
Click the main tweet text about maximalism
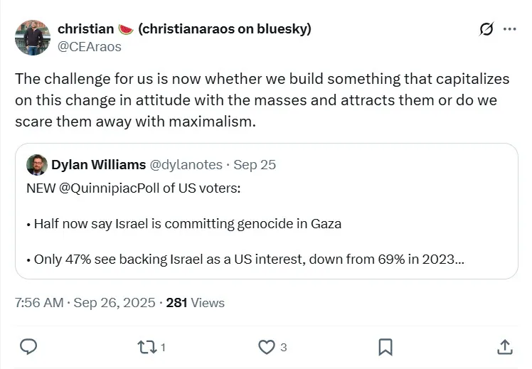262,100
